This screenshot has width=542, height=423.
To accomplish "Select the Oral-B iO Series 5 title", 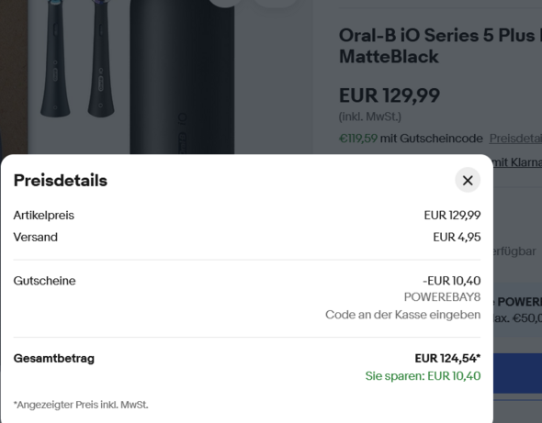I will coord(440,46).
